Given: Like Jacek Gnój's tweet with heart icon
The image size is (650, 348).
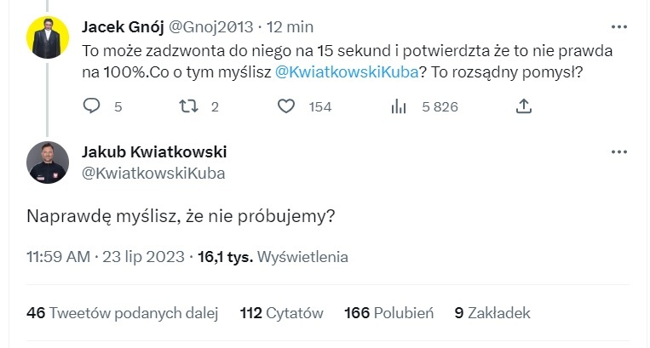Looking at the screenshot, I should coord(287,106).
